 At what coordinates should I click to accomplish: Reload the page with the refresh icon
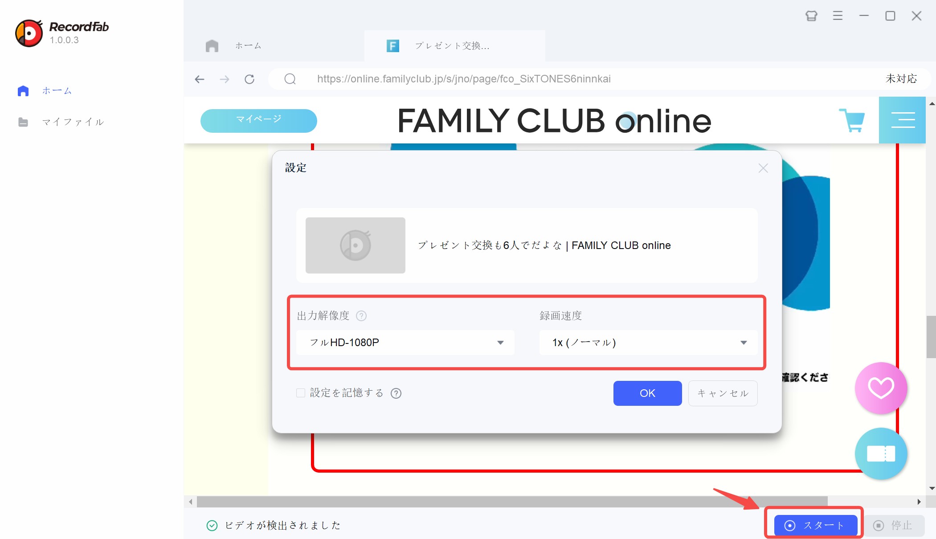[x=249, y=79]
